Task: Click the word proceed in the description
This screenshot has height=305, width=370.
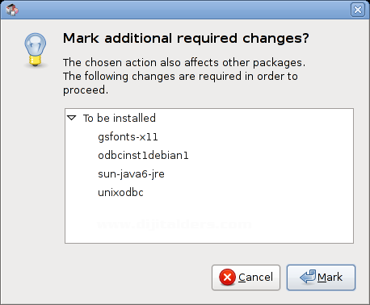Action: [x=84, y=90]
